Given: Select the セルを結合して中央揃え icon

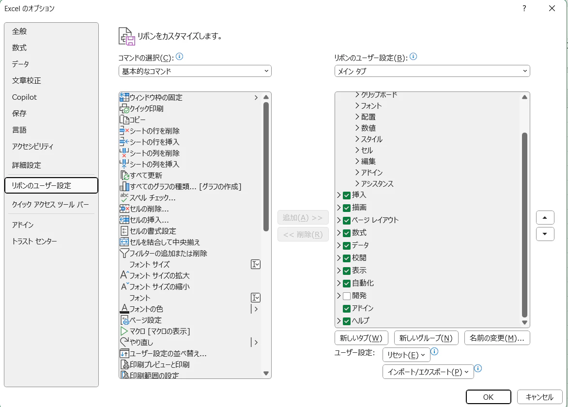Looking at the screenshot, I should click(x=124, y=242).
